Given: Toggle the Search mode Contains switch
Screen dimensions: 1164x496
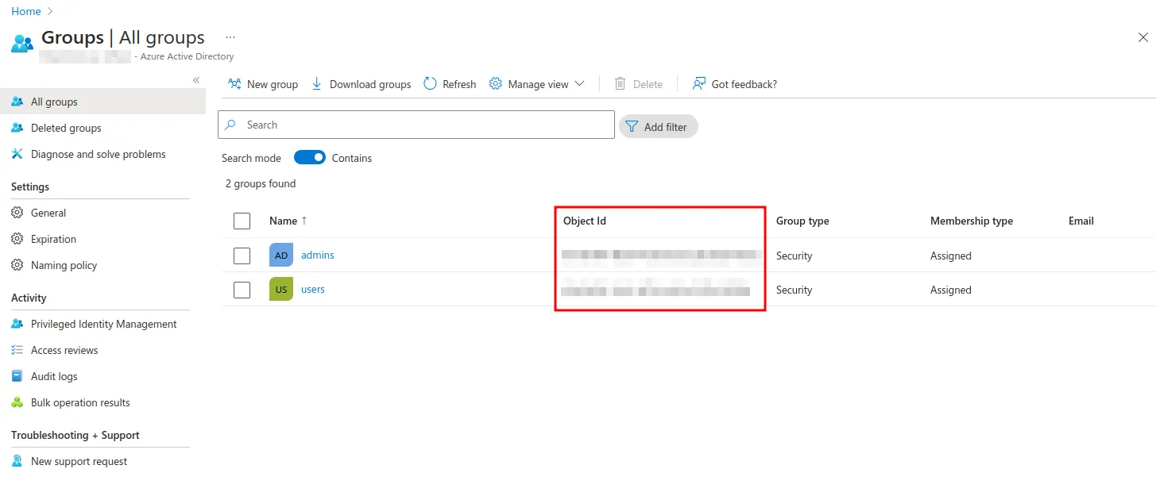Looking at the screenshot, I should pos(310,158).
